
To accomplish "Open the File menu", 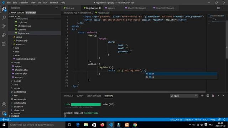I will coord(9,2).
